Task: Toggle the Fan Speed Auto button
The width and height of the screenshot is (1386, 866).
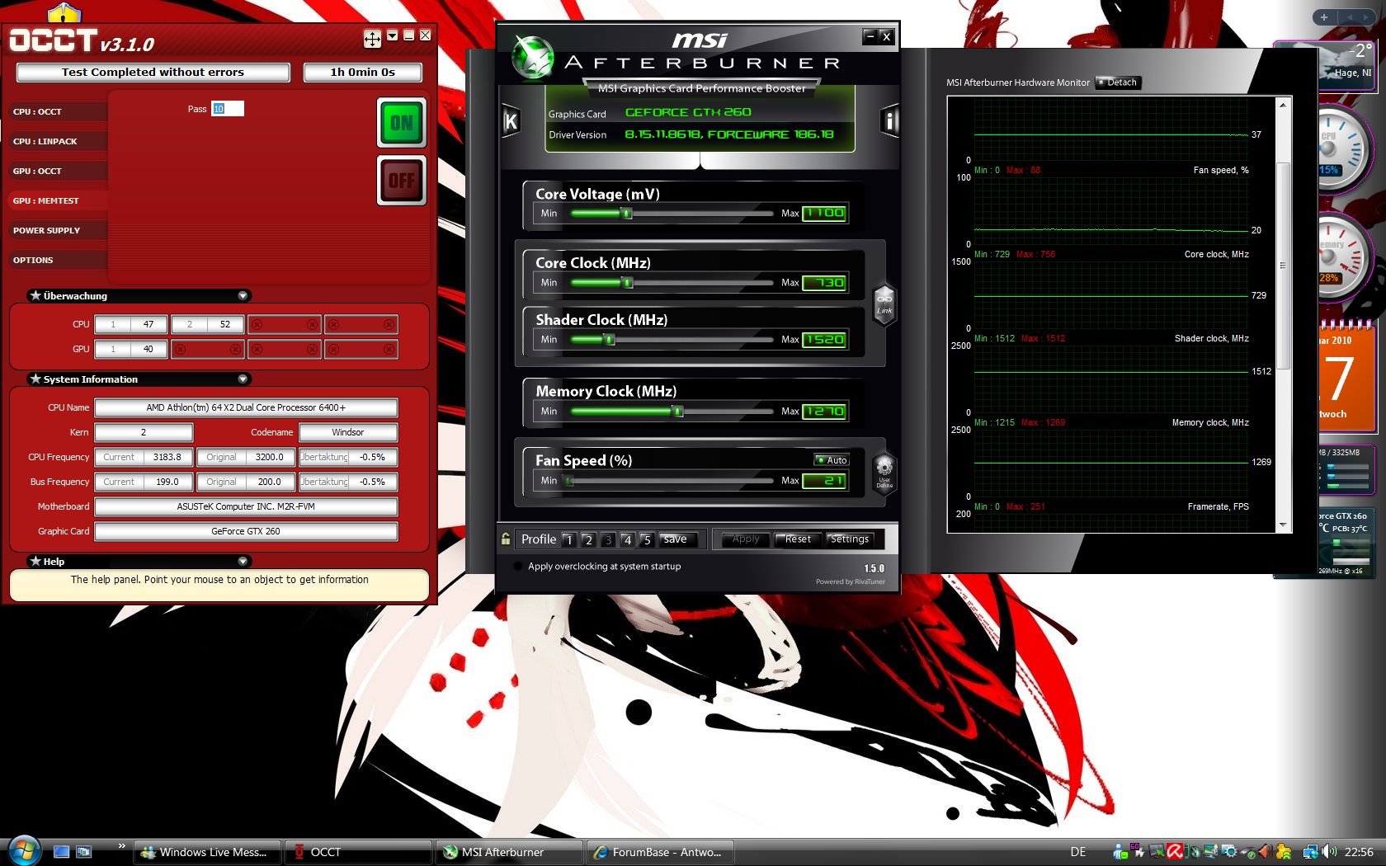Action: click(x=832, y=460)
